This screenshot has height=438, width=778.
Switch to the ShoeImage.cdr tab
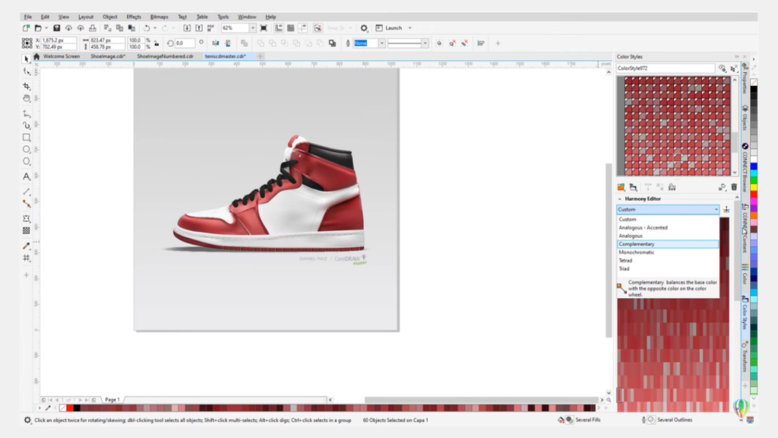[x=108, y=56]
